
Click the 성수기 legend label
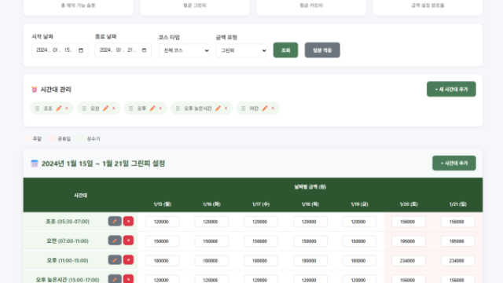[x=94, y=138]
